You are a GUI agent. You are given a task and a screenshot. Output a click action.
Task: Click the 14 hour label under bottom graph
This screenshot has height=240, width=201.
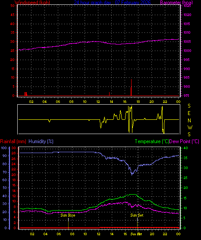pyautogui.click(x=112, y=234)
